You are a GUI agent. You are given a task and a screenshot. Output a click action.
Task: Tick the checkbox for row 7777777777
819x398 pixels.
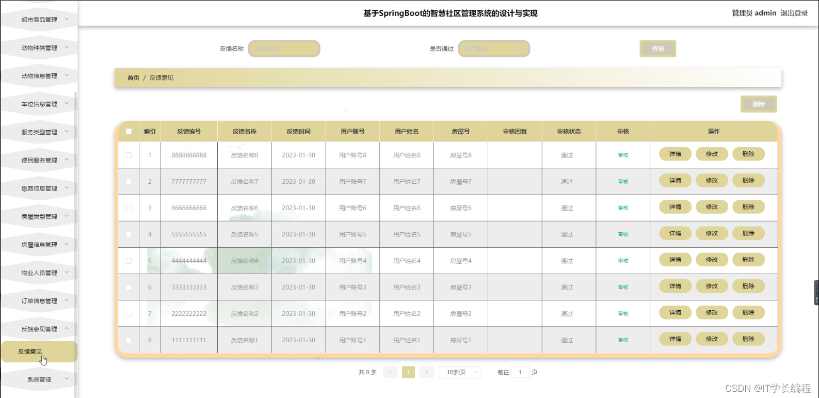tap(129, 182)
